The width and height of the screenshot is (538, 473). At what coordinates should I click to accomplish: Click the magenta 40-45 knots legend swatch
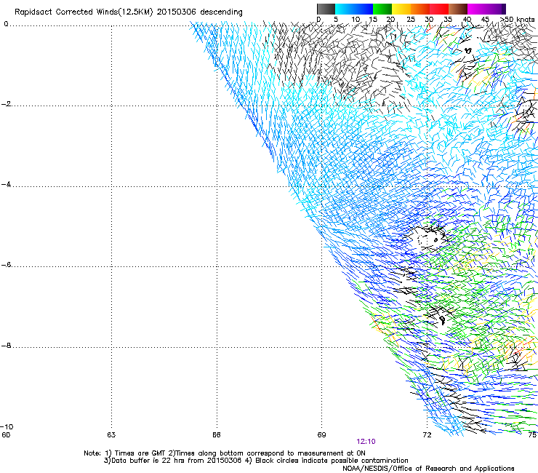tap(477, 9)
